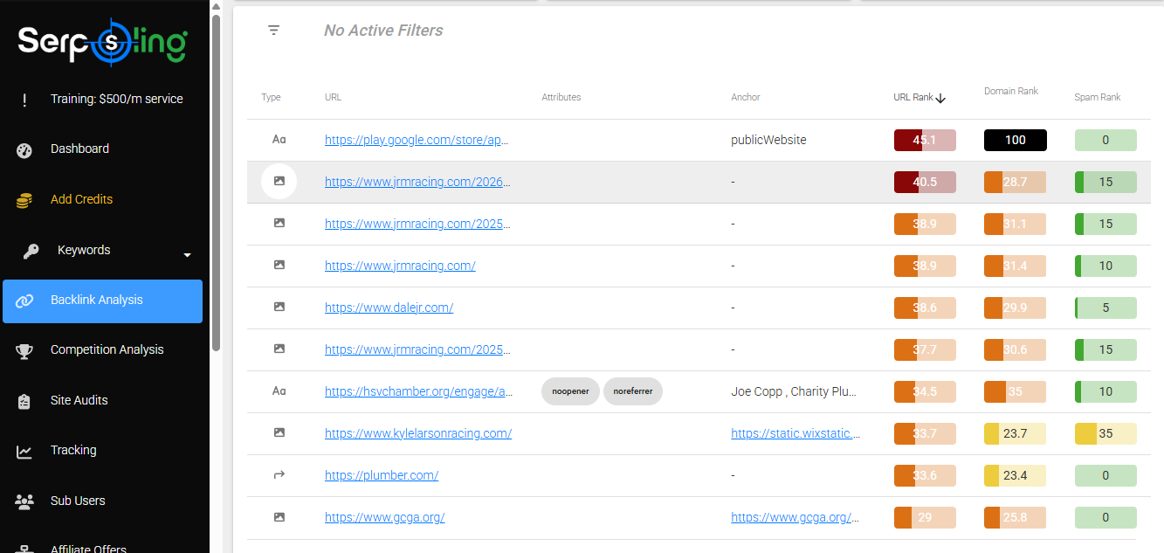Click URL Rank bar showing 45.1
The height and width of the screenshot is (553, 1164).
925,140
